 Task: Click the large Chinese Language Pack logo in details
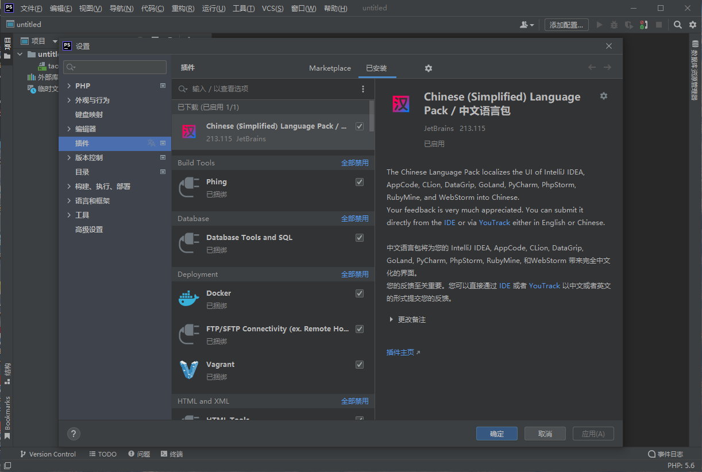pyautogui.click(x=401, y=104)
